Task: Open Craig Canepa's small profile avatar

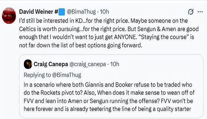Action: [x=28, y=64]
